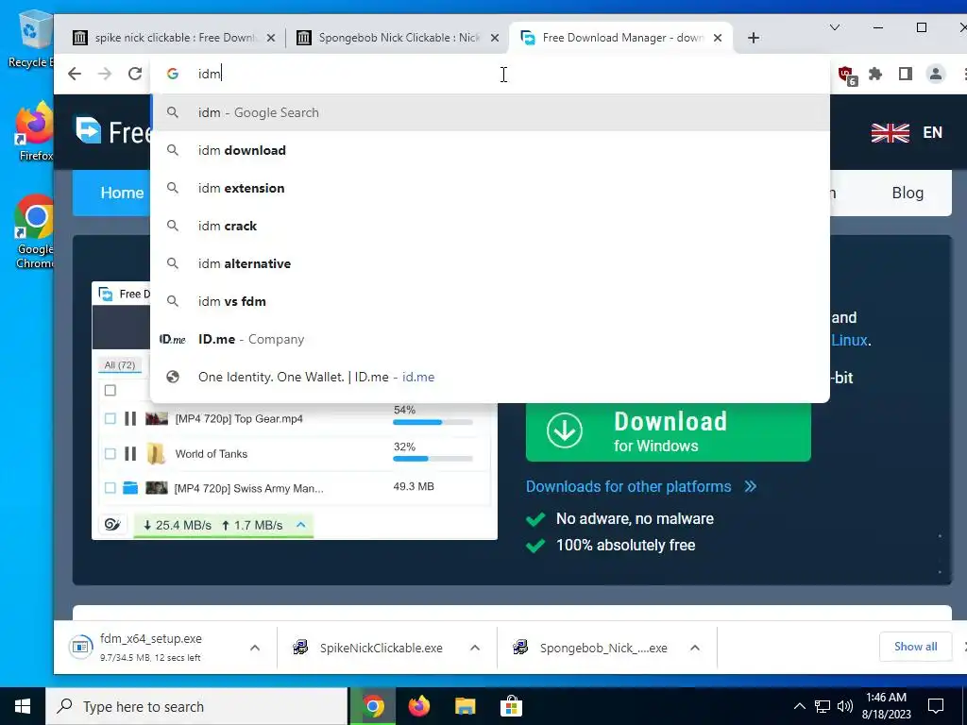Tick the checkbox for Swiss Army Man row

tap(110, 488)
